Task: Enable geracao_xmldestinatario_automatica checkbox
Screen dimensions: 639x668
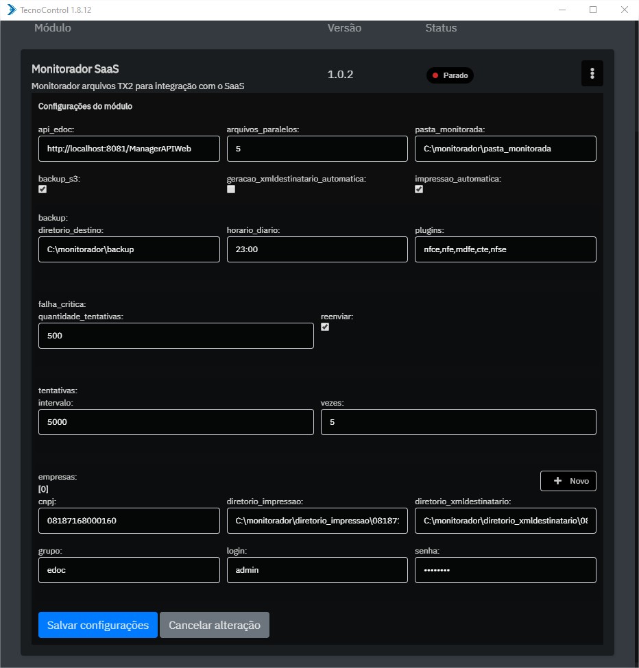Action: [231, 189]
